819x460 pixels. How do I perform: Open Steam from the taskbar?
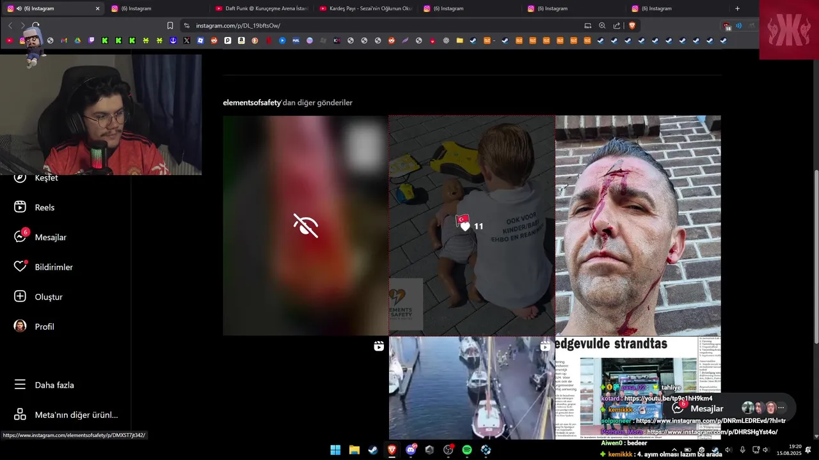[373, 450]
